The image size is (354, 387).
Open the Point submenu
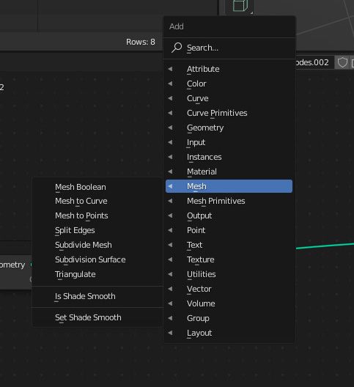(x=229, y=230)
